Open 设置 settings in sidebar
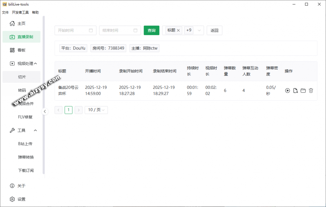This screenshot has width=326, height=207. [21, 199]
